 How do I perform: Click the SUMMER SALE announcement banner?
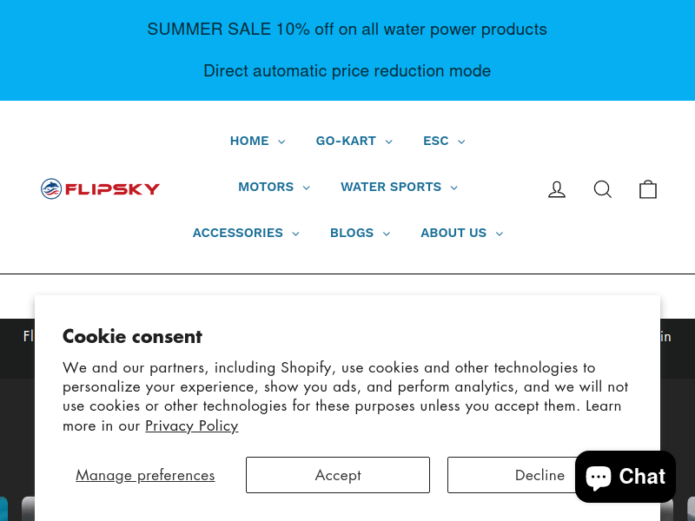pos(347,50)
